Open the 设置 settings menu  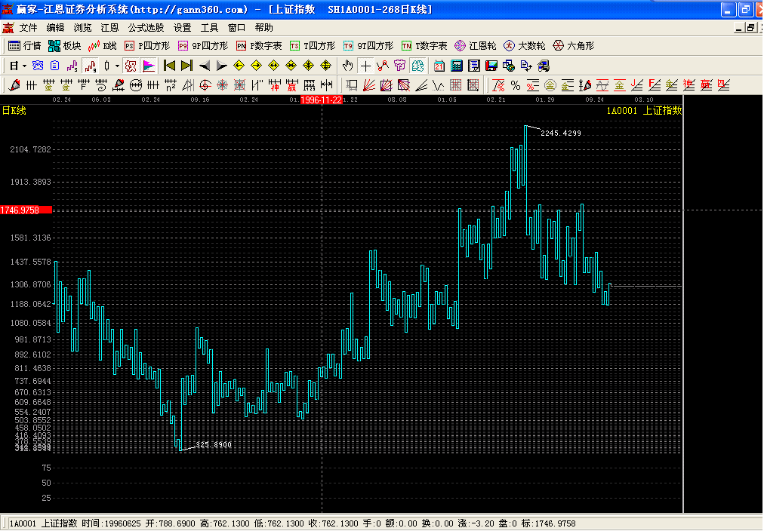tap(182, 28)
